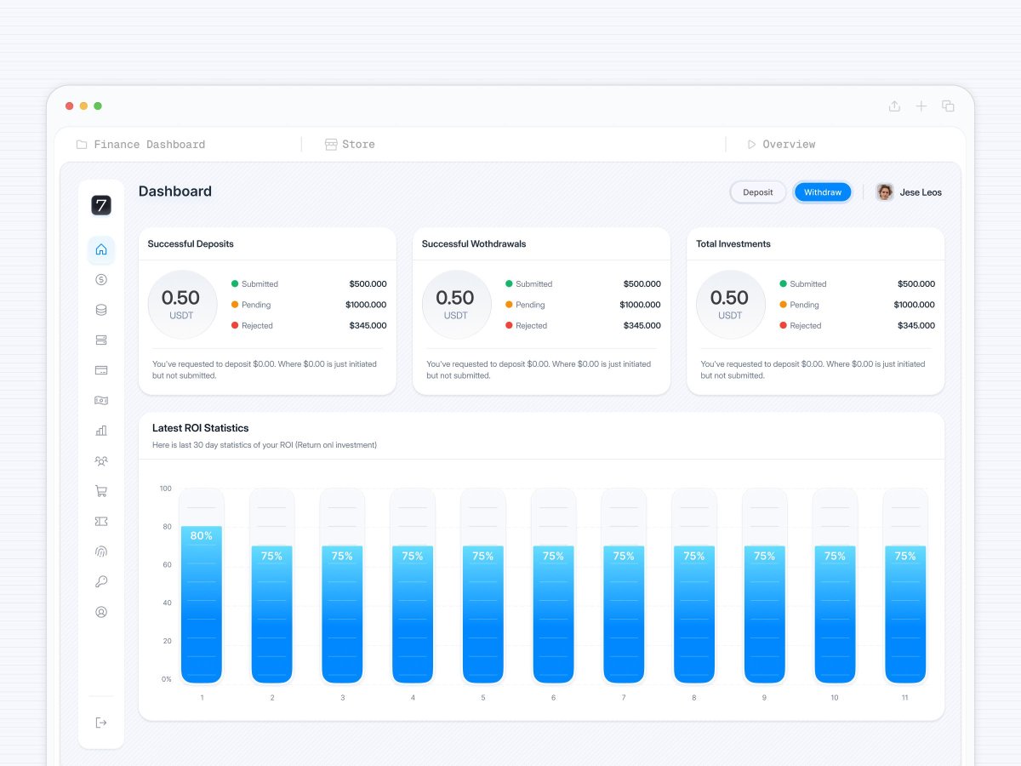Open the account profile icon in sidebar

pos(101,612)
